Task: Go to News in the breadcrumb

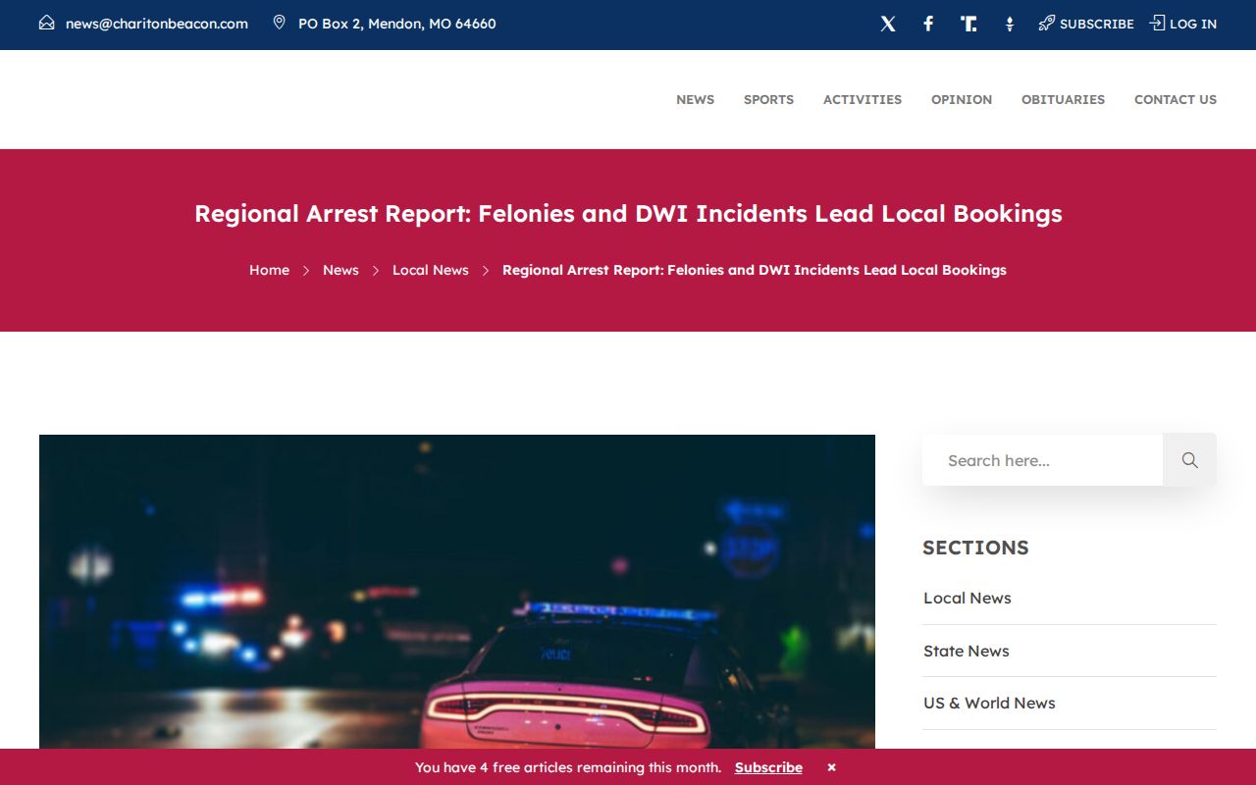Action: click(340, 270)
